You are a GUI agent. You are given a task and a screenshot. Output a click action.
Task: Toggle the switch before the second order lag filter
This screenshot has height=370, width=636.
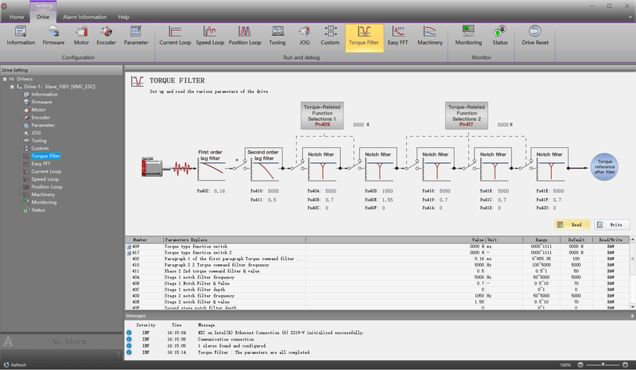[237, 166]
